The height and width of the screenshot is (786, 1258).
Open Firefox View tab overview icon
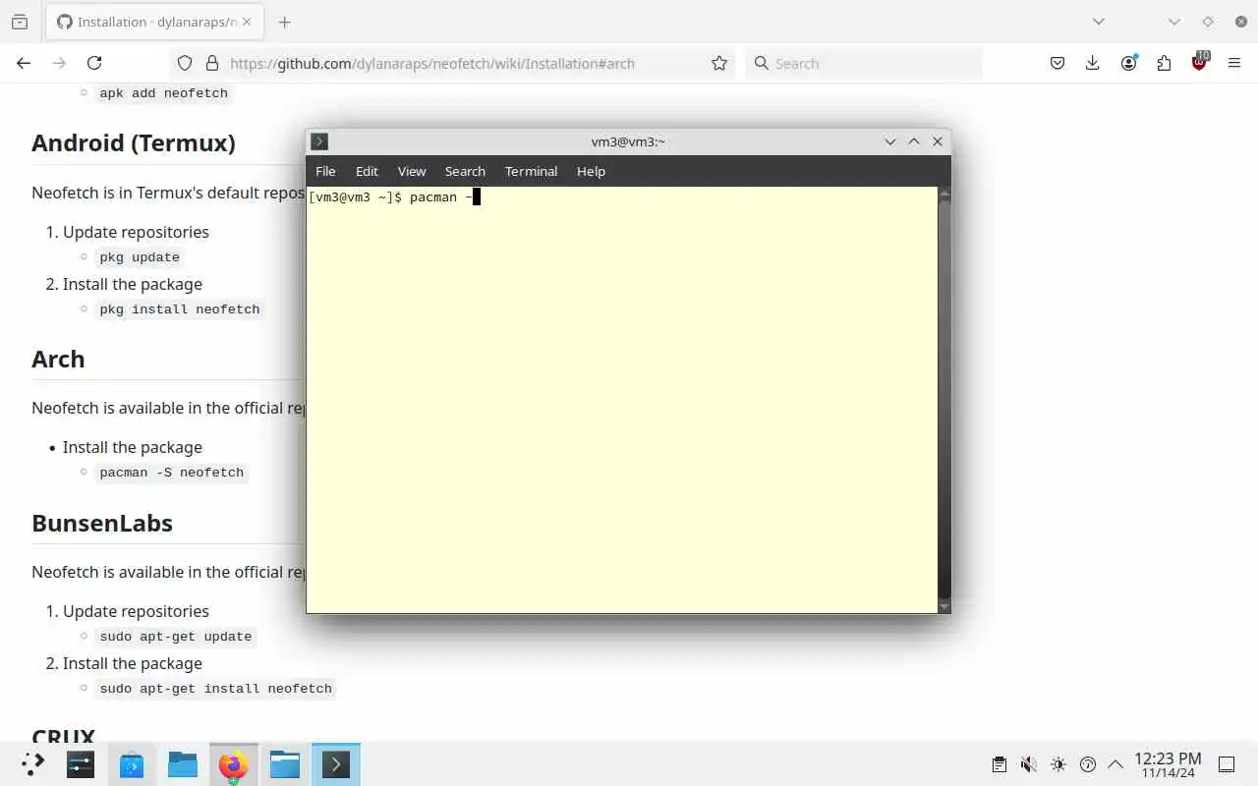tap(20, 22)
